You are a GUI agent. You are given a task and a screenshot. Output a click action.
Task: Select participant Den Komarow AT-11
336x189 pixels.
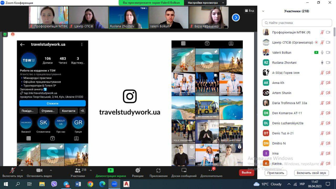tap(297, 113)
